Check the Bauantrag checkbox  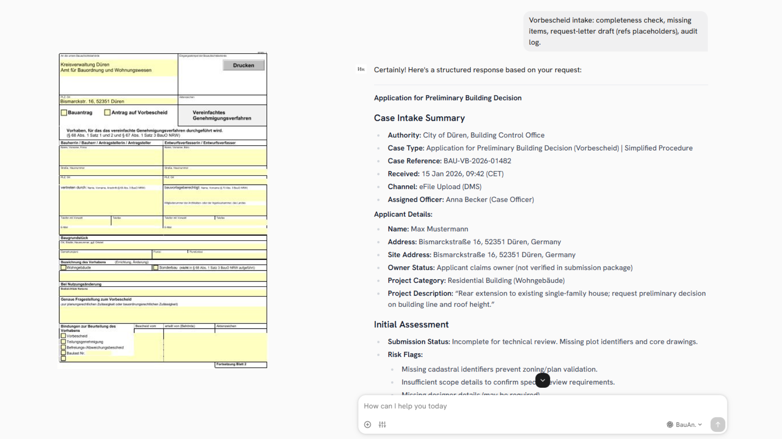(x=64, y=113)
